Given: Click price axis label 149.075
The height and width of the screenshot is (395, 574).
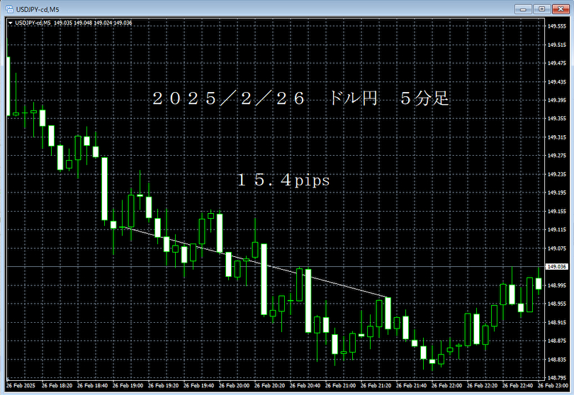Looking at the screenshot, I should click(x=557, y=248).
